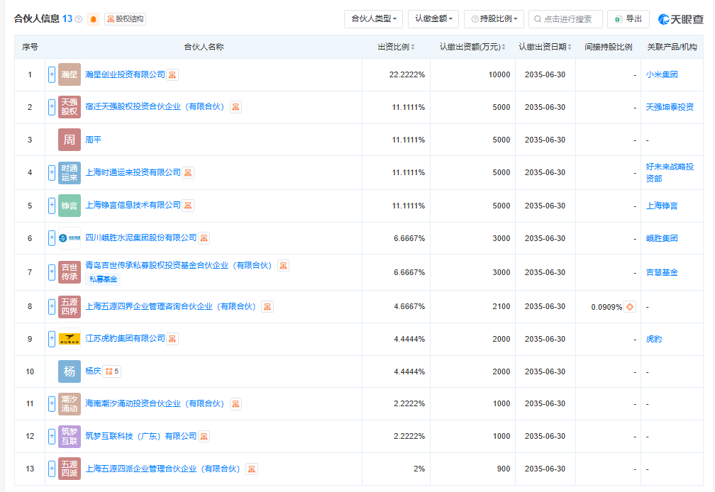Open the equity structure icon beside 瀚星创业投资有限公司
The height and width of the screenshot is (492, 715).
coord(172,74)
